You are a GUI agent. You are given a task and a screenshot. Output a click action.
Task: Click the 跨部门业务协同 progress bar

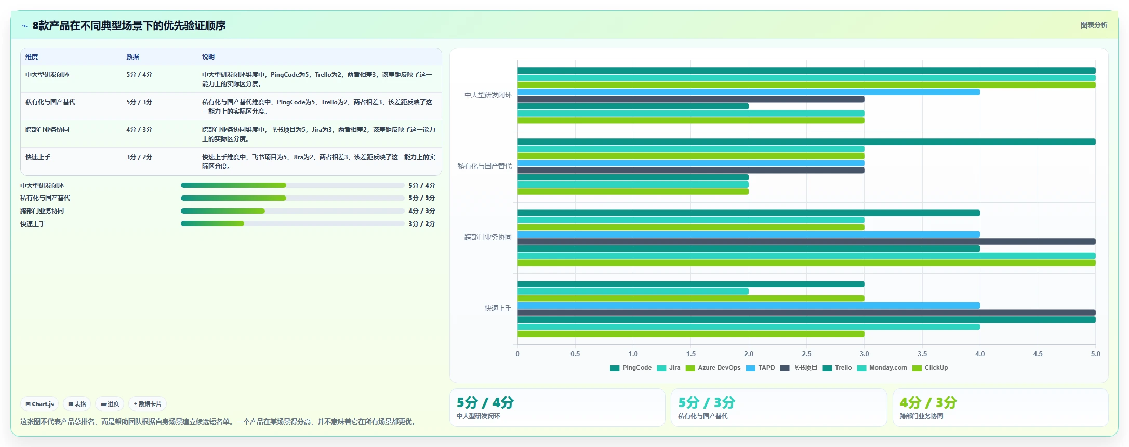click(x=293, y=211)
